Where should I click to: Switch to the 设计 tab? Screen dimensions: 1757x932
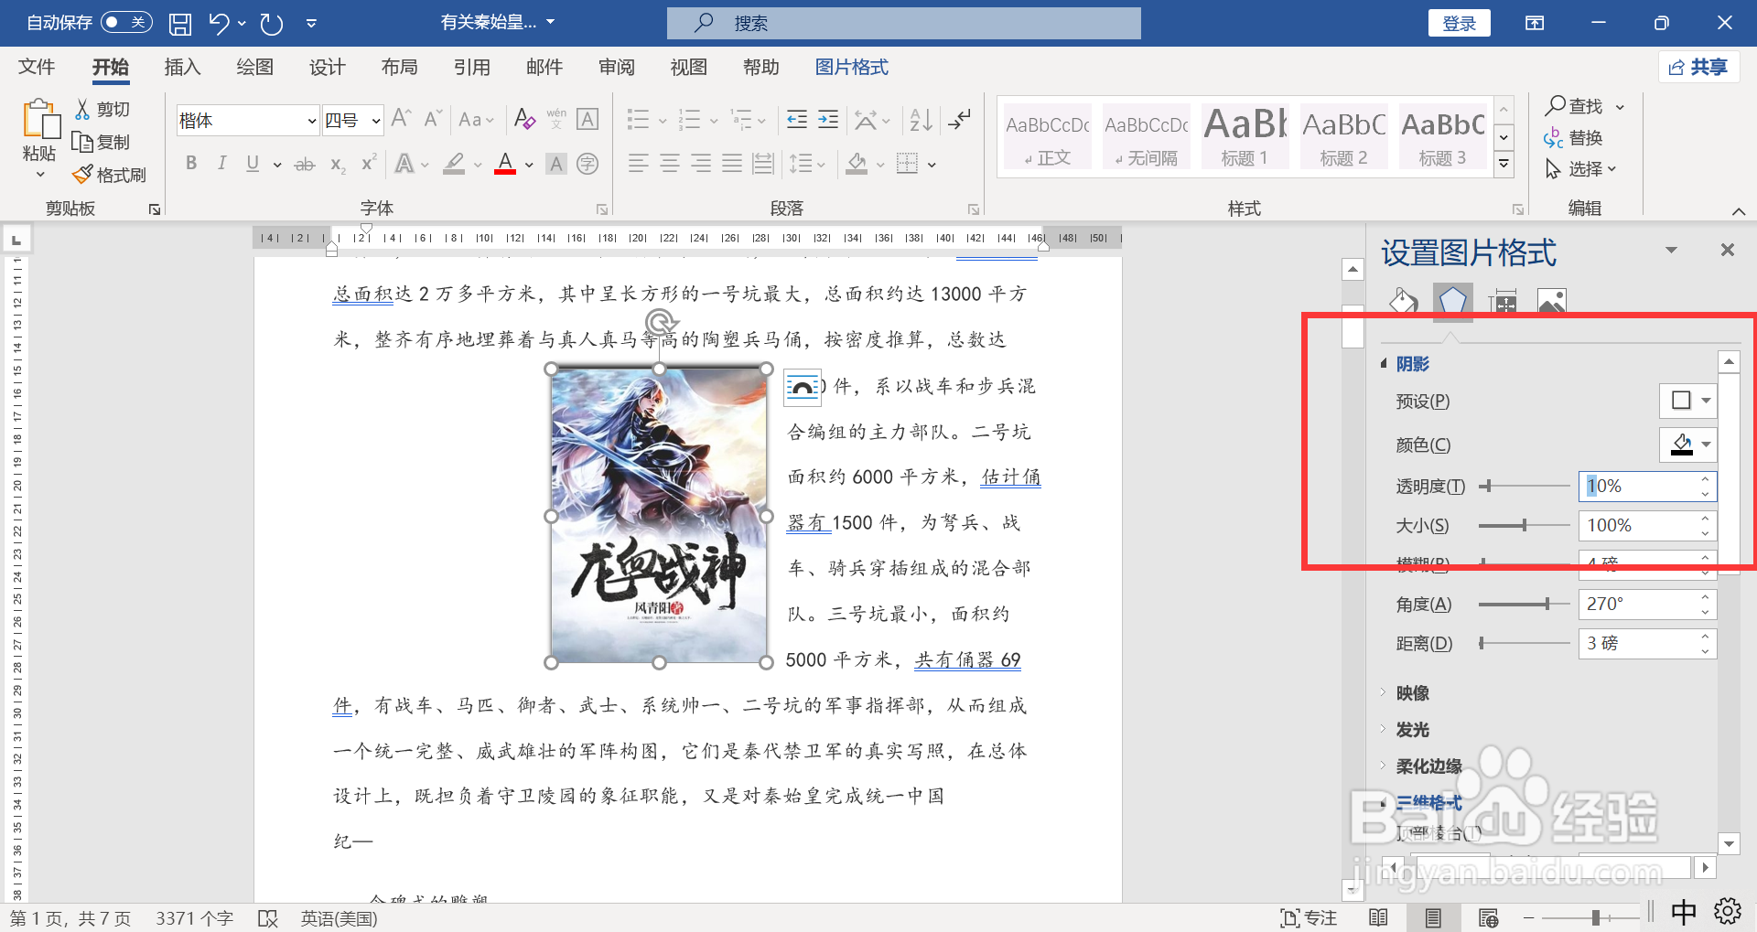click(x=327, y=67)
